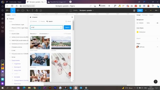Select the Rectangle shape tool
Image resolution: width=160 pixels, height=90 pixels.
coord(23,10)
